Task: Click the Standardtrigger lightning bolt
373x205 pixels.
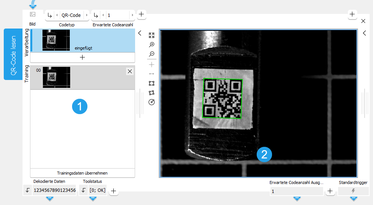Action: 353,191
